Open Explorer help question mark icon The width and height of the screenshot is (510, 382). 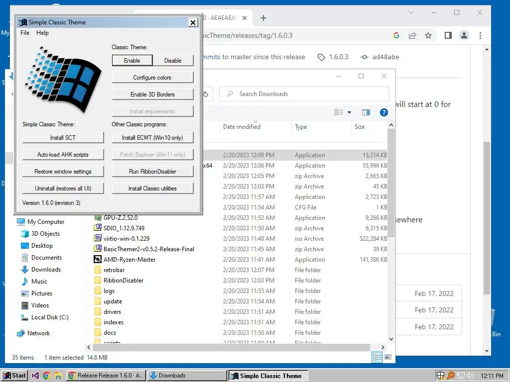pyautogui.click(x=384, y=112)
